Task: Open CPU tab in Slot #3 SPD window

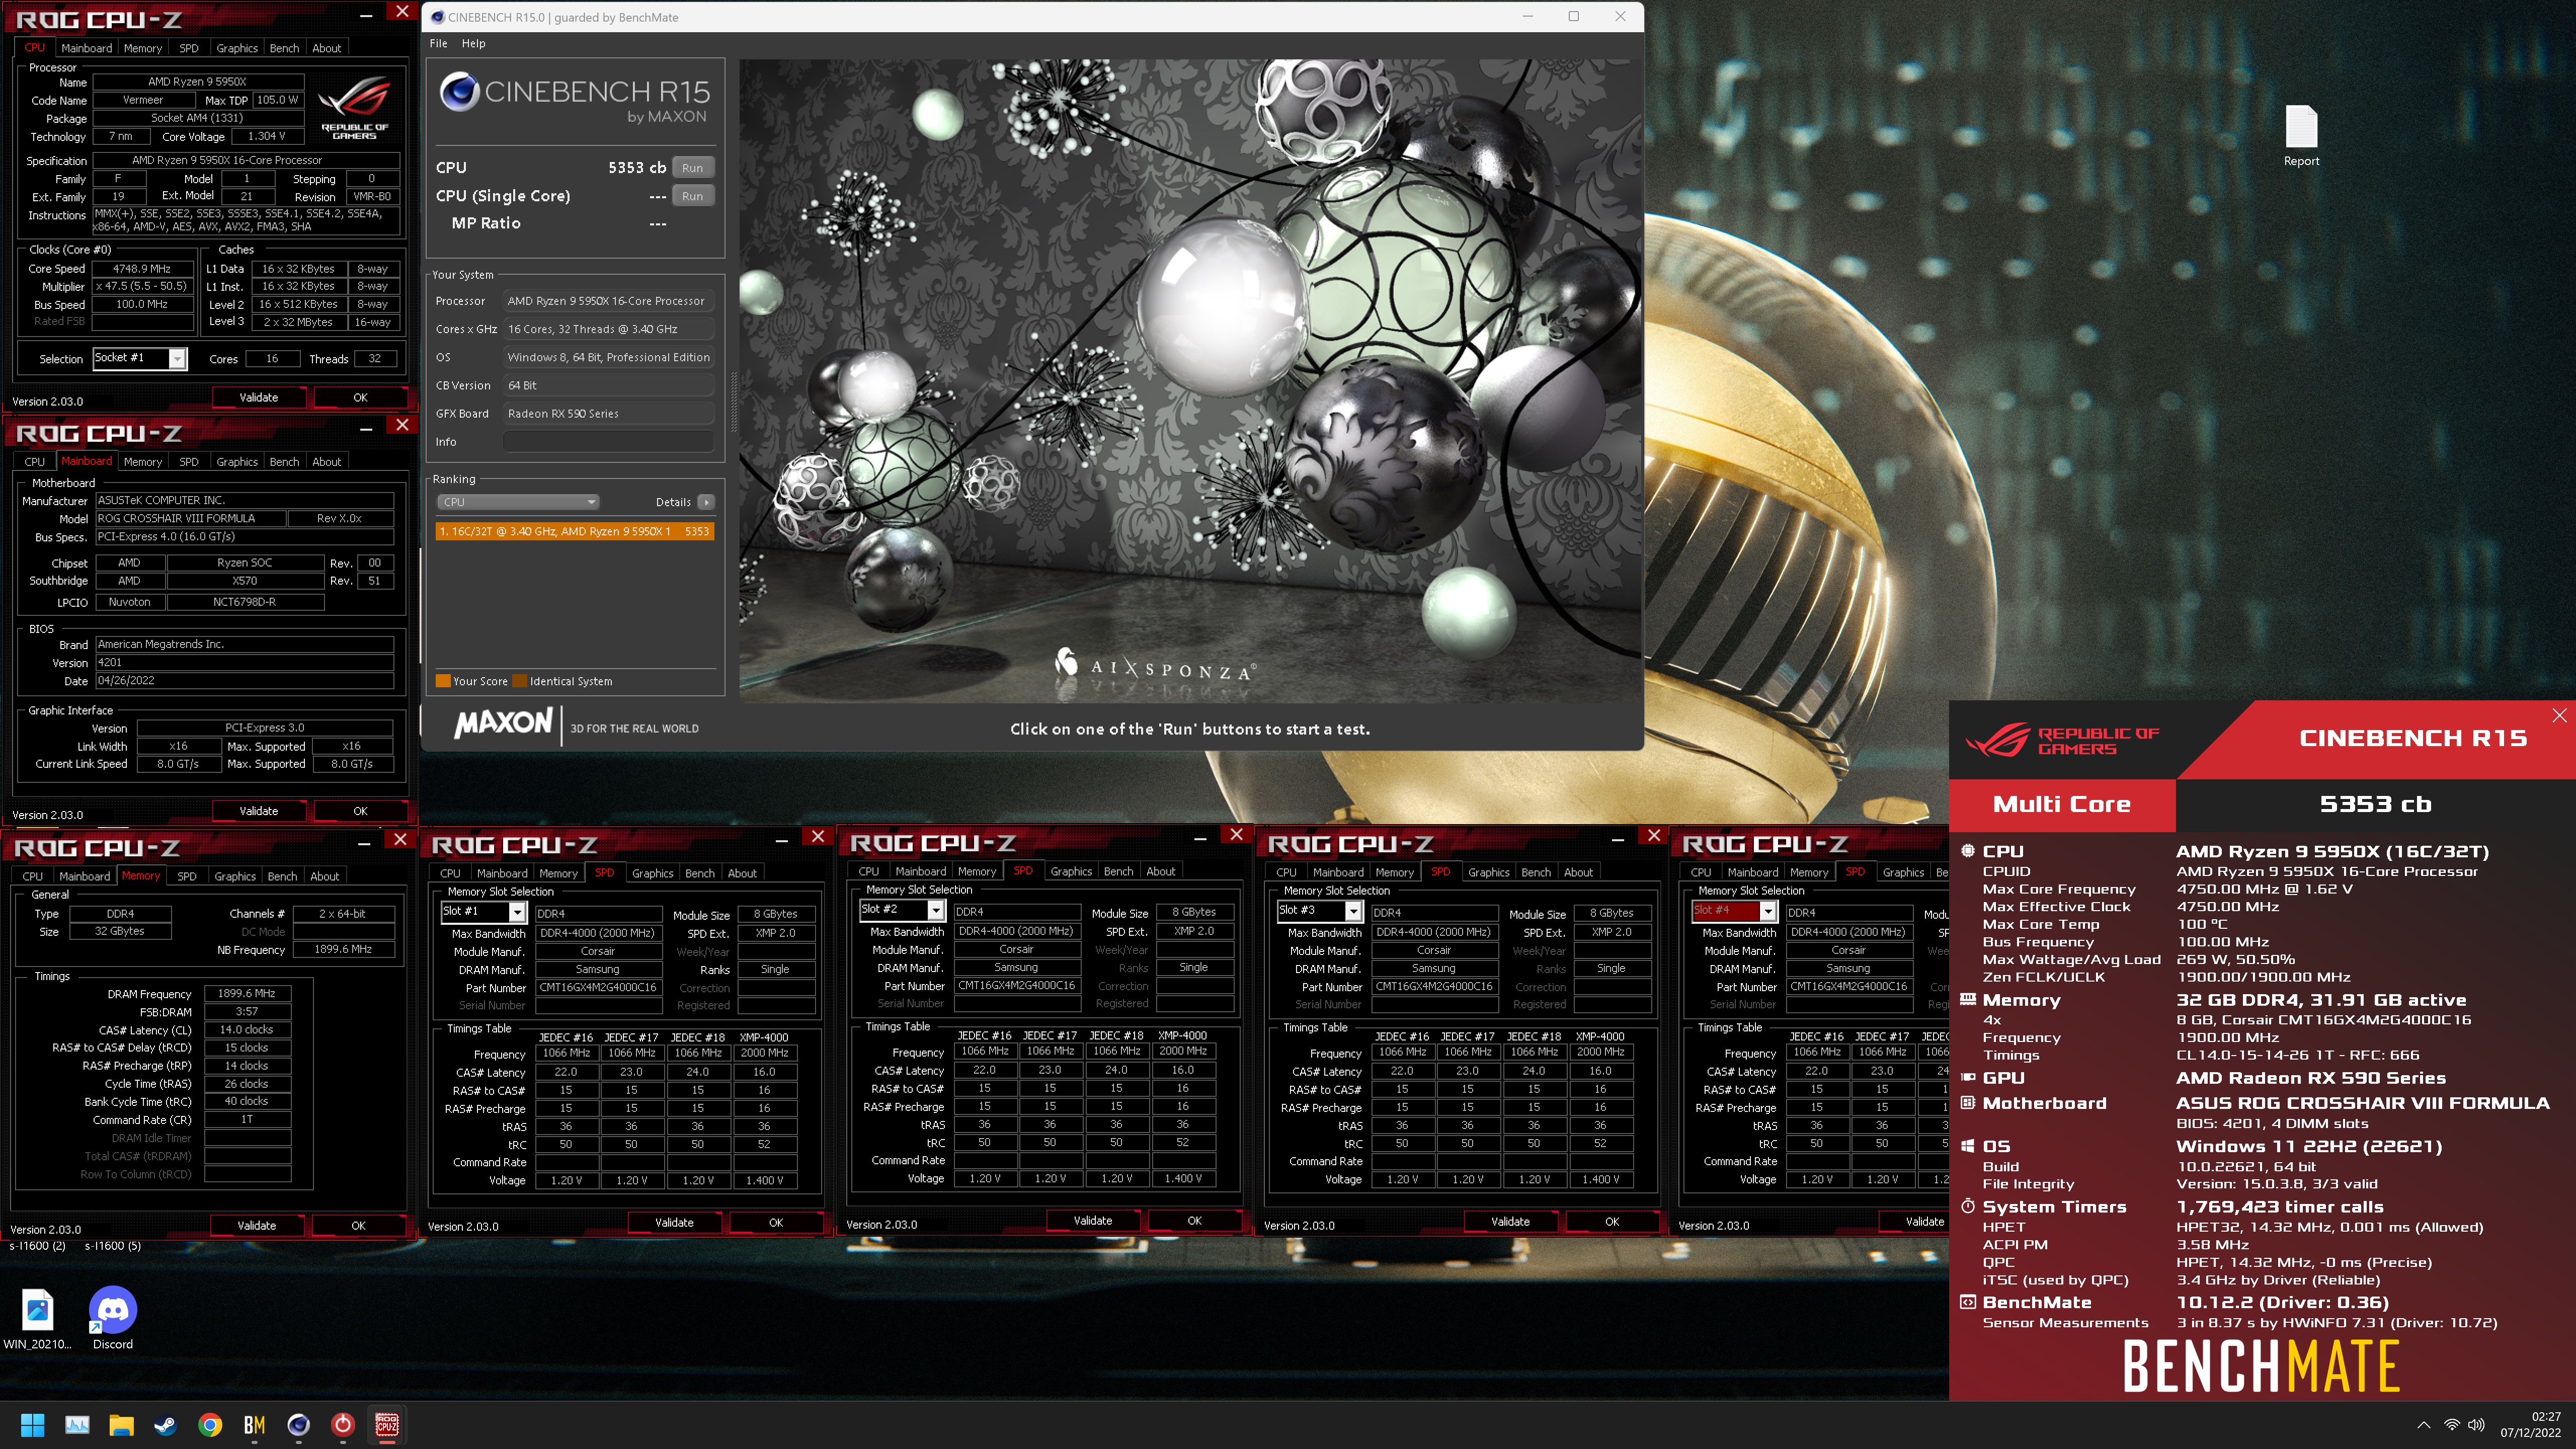Action: (x=1286, y=872)
